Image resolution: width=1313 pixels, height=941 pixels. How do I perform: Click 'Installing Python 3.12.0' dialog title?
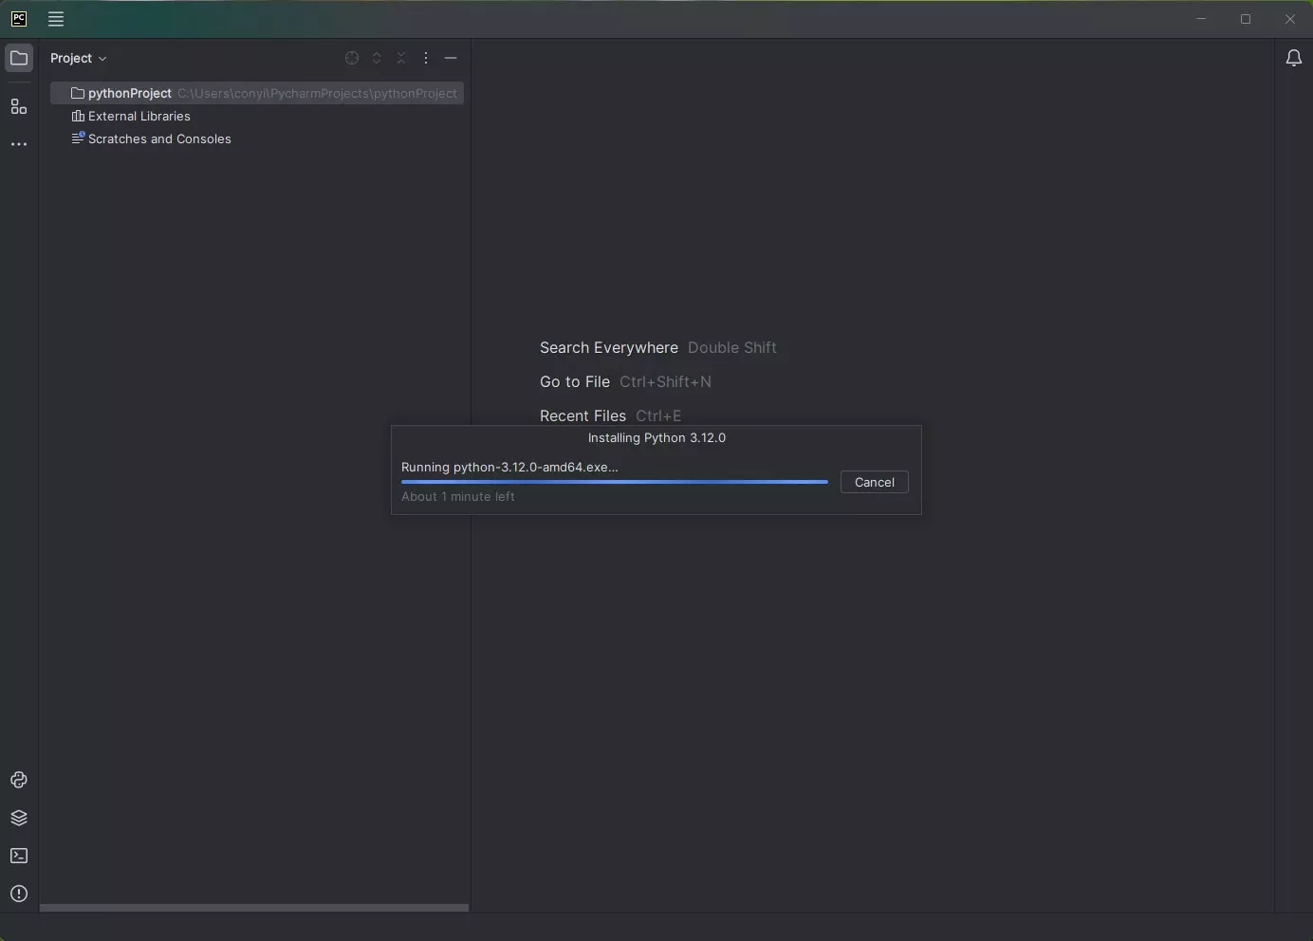click(656, 437)
